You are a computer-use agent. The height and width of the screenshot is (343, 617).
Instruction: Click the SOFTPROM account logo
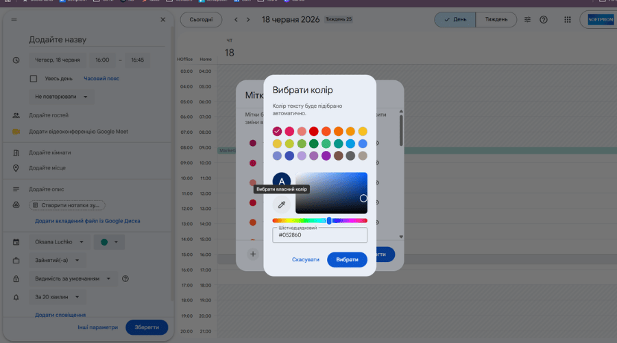(x=601, y=20)
